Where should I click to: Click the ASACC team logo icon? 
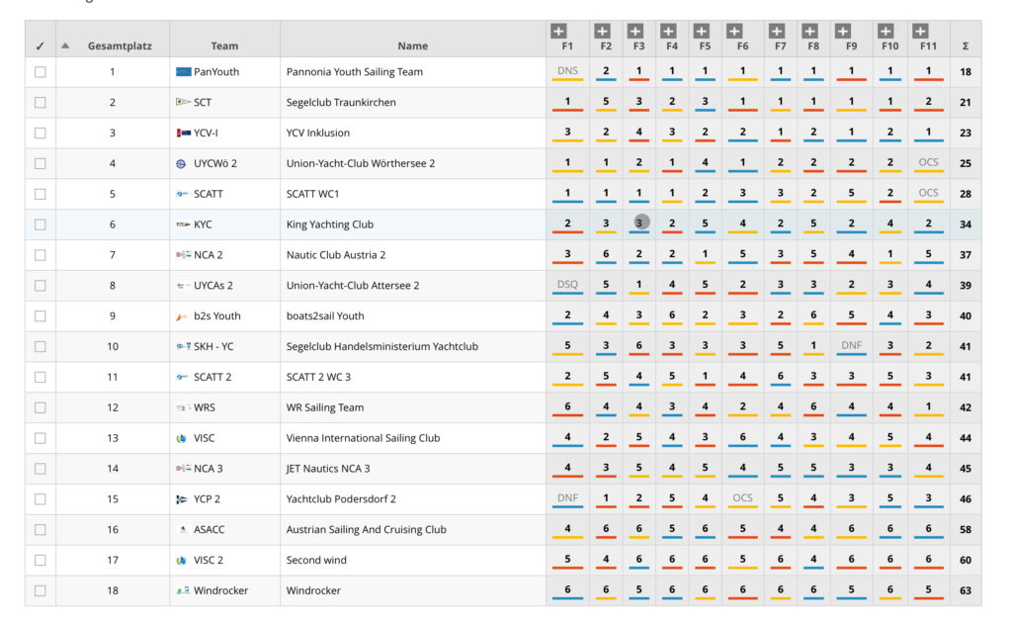tap(183, 529)
